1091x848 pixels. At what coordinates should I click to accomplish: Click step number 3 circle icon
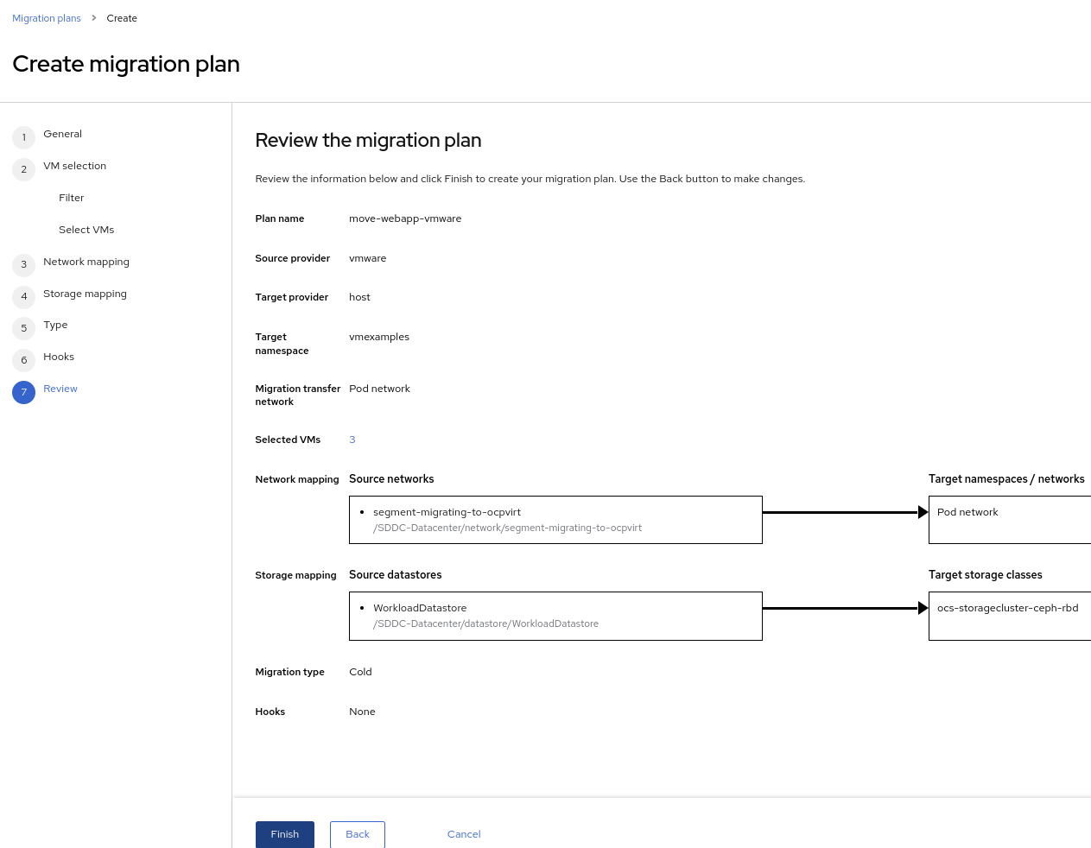pos(24,265)
